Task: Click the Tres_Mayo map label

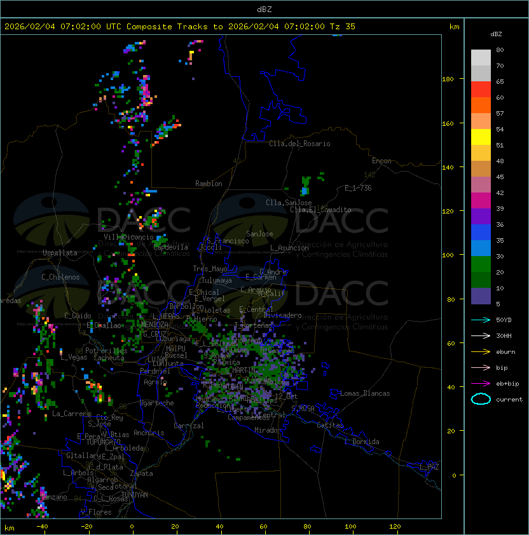Action: point(210,269)
